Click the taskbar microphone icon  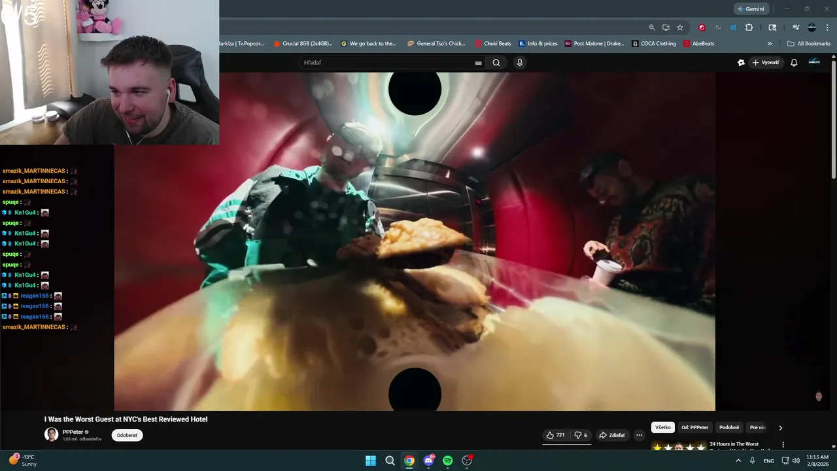tap(753, 461)
